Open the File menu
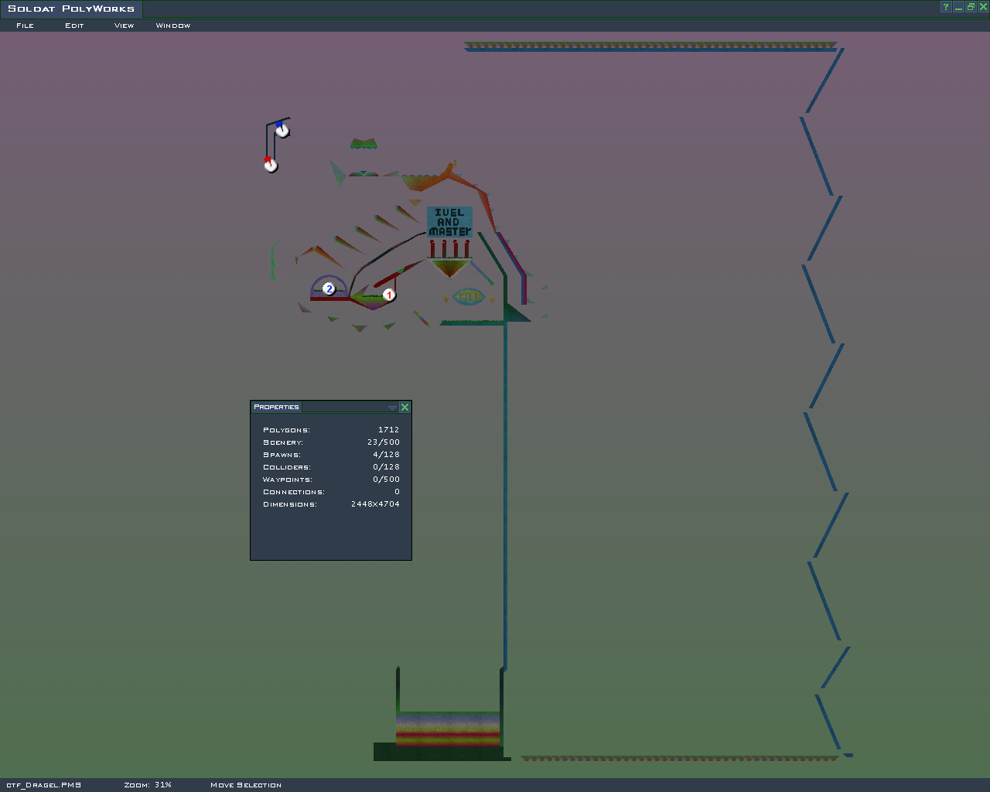 tap(25, 26)
